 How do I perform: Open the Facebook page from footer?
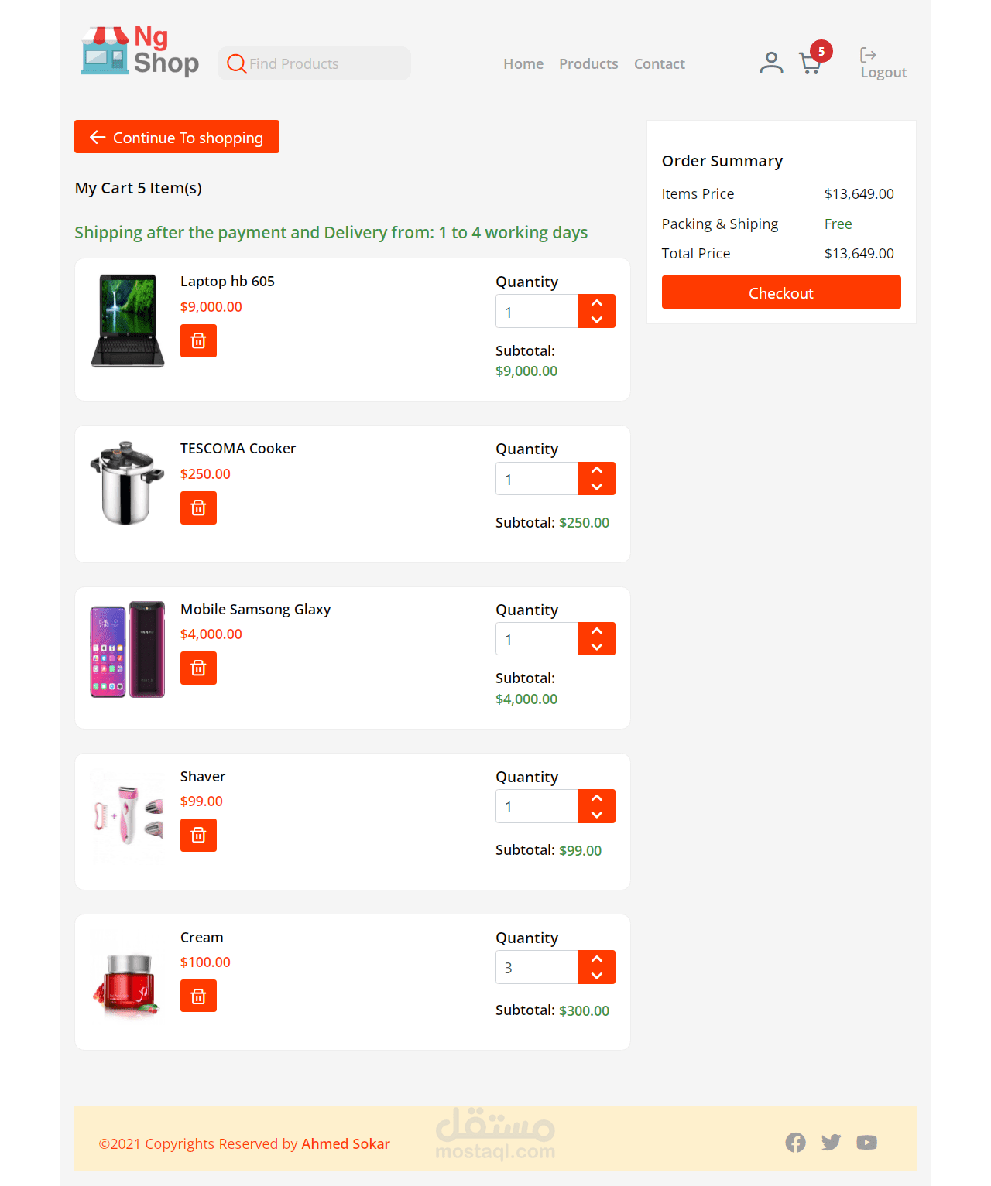795,1143
